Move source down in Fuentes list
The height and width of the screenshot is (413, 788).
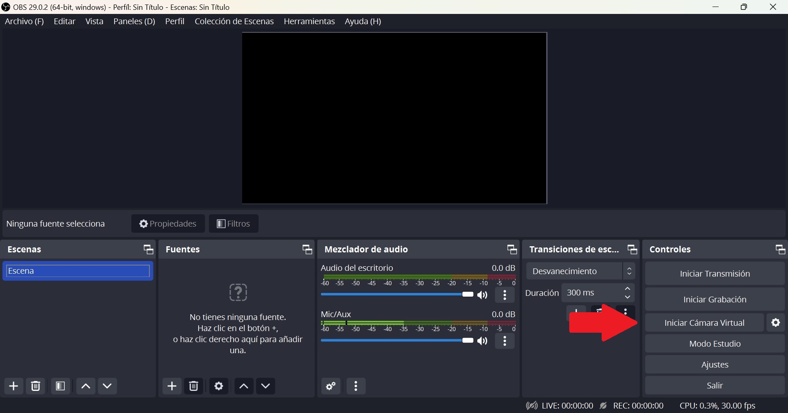(266, 386)
